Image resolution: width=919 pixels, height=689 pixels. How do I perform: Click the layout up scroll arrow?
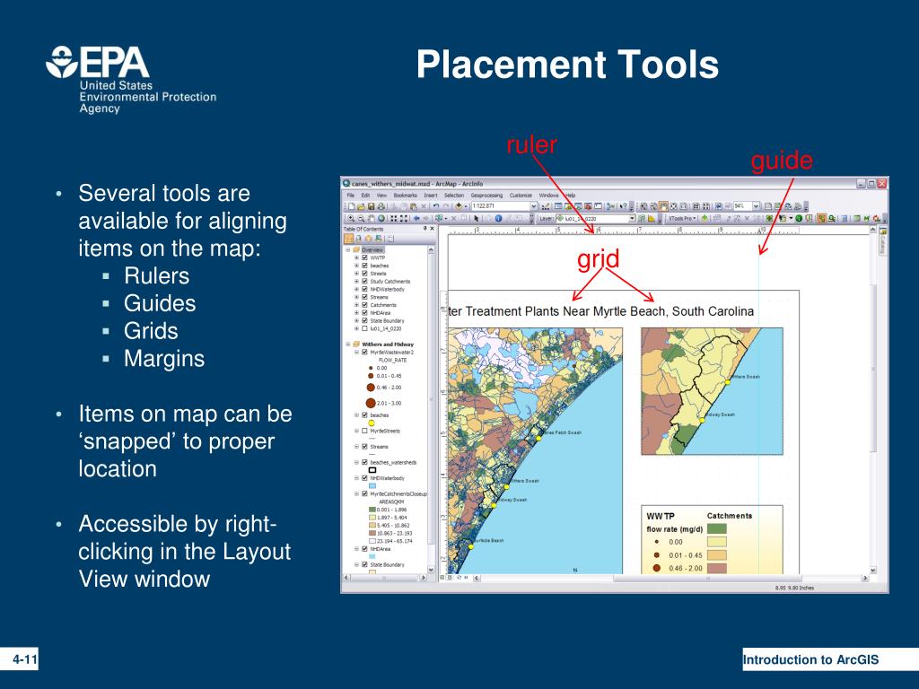click(x=872, y=229)
